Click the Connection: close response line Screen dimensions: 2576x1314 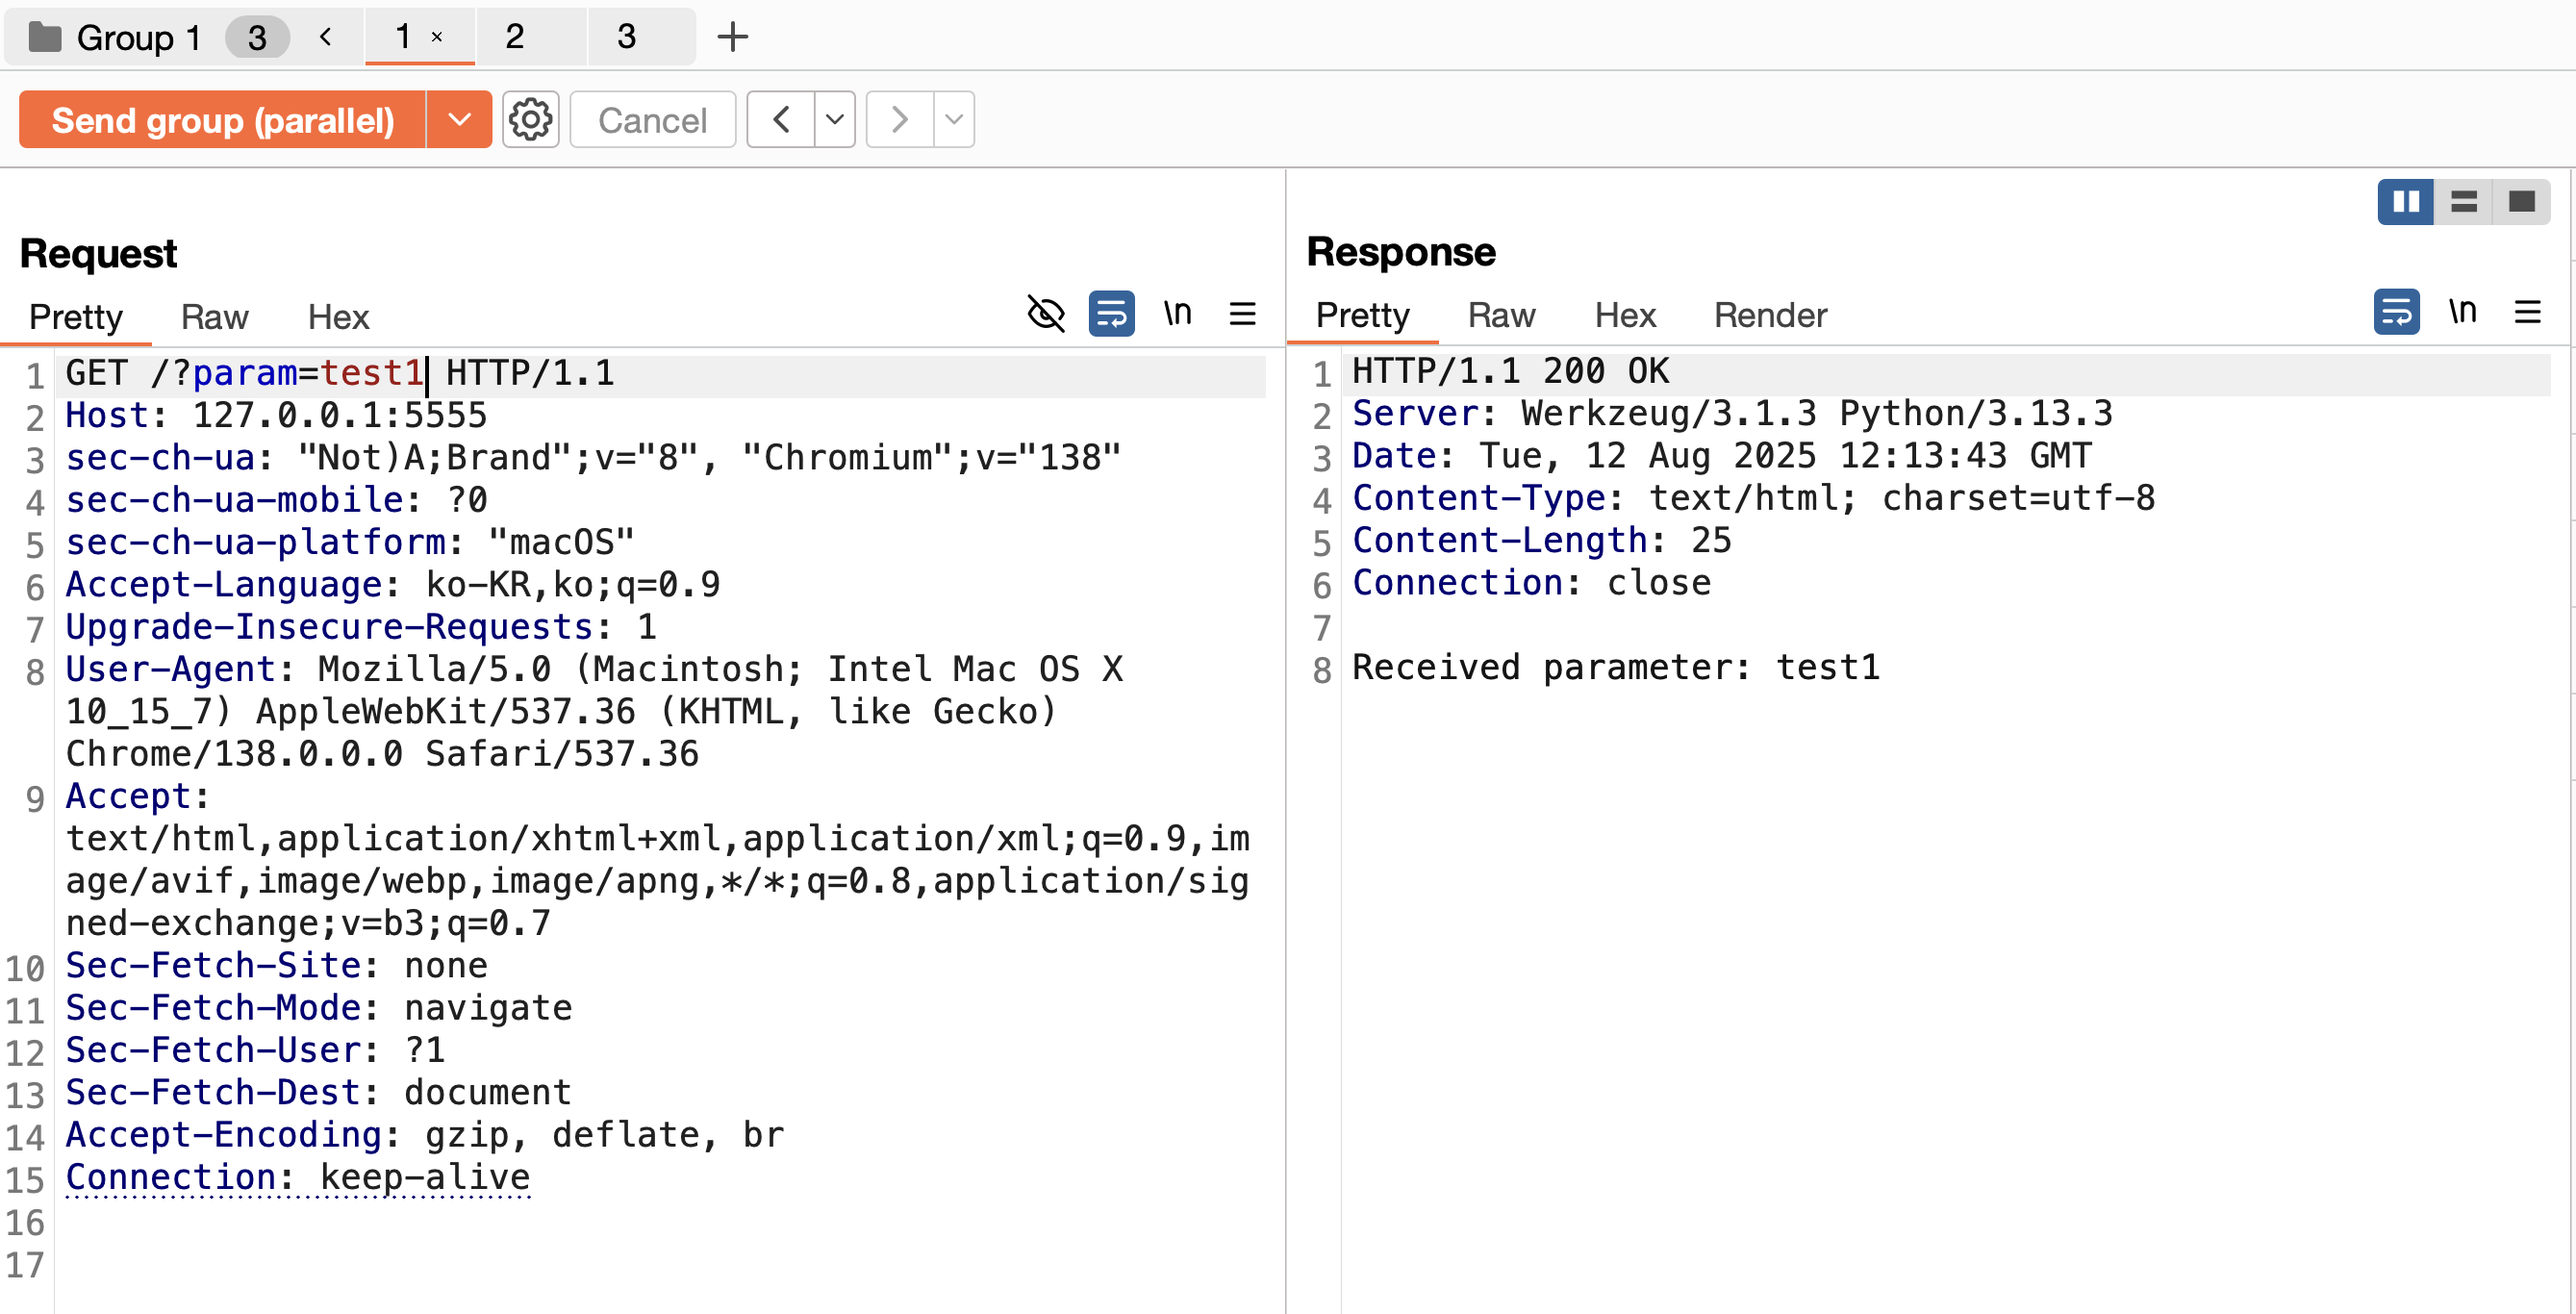(x=1531, y=583)
